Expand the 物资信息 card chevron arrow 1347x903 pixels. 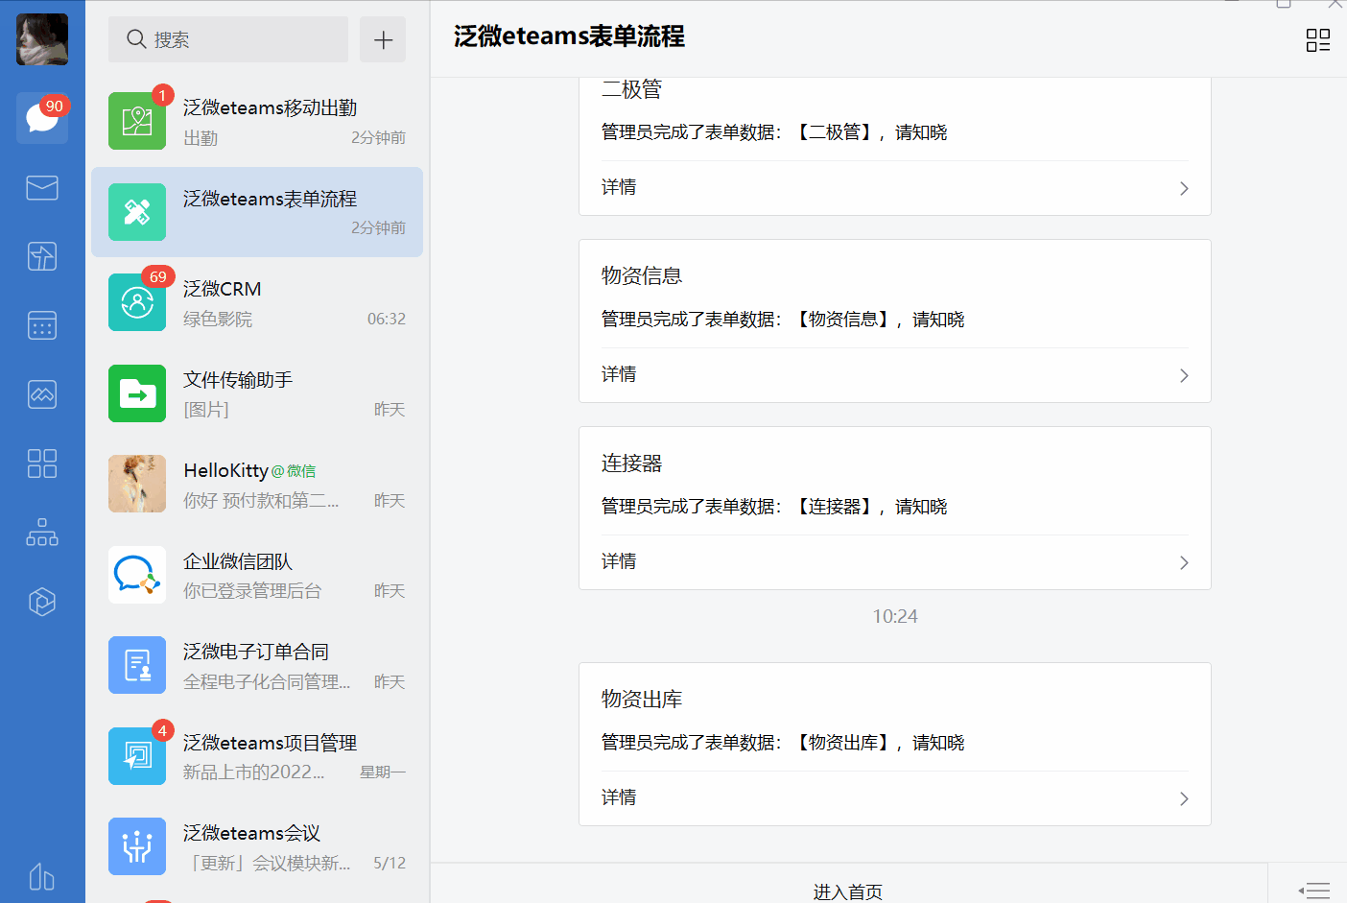pos(1184,376)
